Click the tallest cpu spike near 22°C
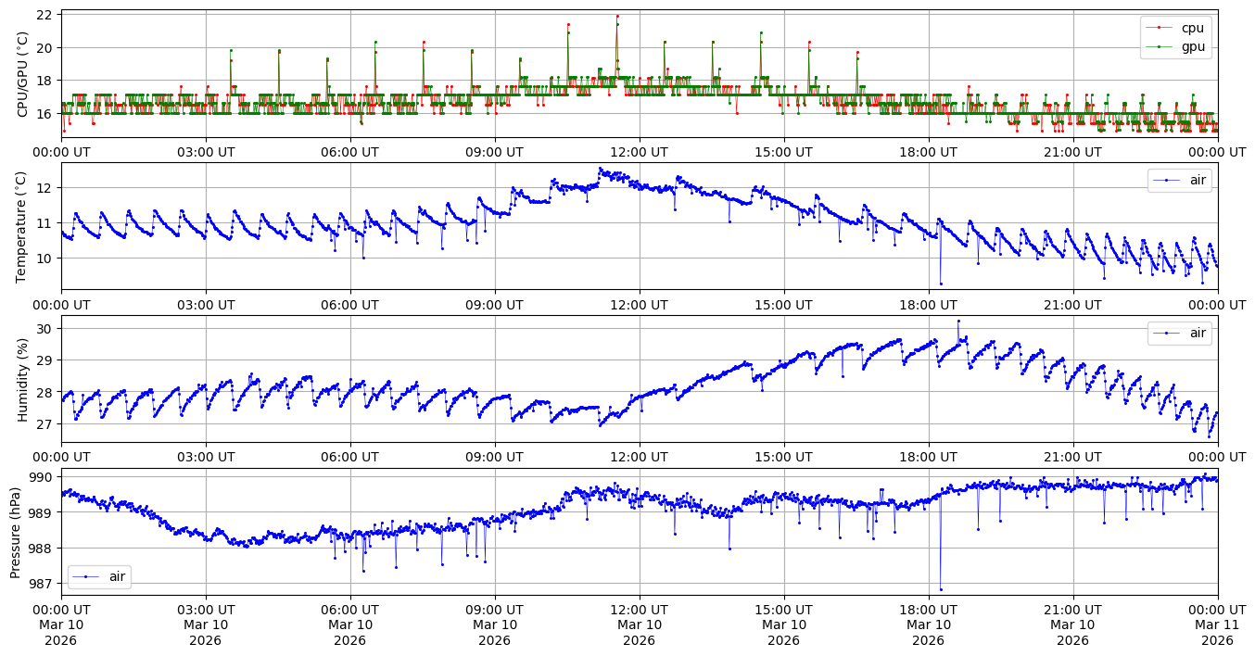Viewport: 1255px width, 656px height. (617, 16)
